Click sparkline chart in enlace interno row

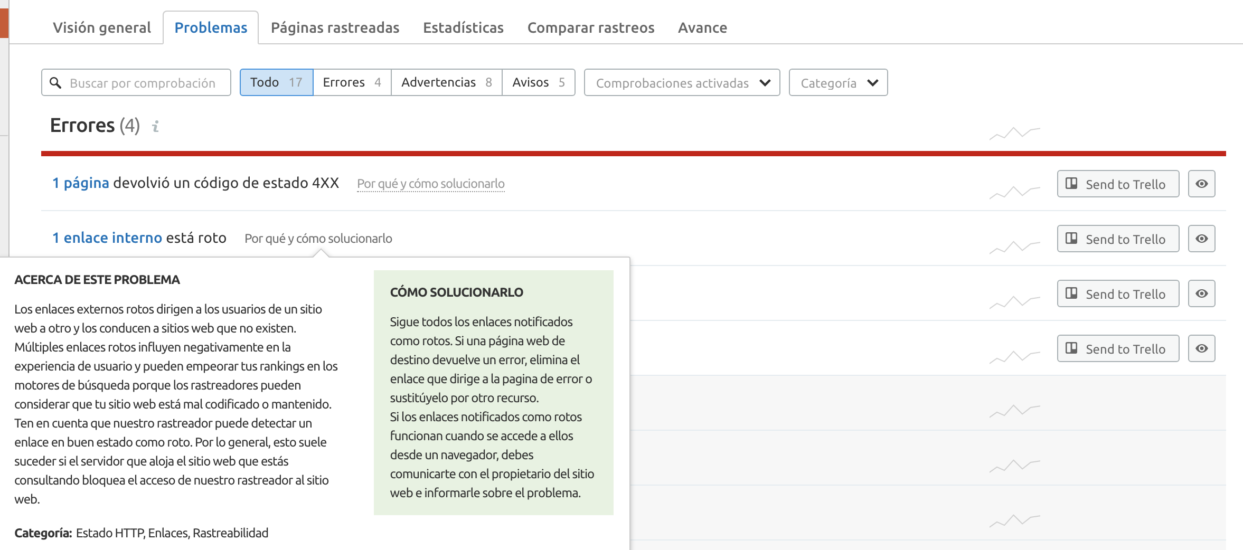tap(1014, 246)
